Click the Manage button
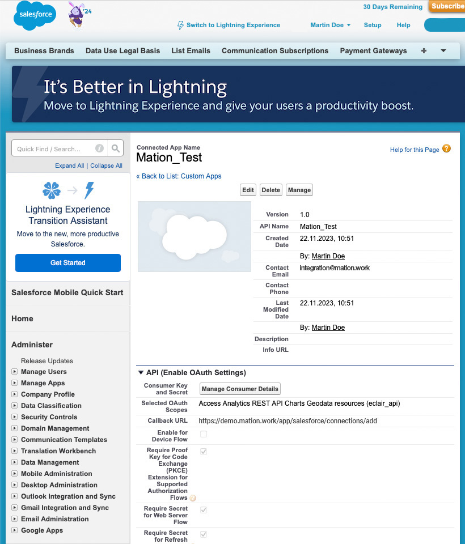Viewport: 465px width, 544px height. click(299, 190)
